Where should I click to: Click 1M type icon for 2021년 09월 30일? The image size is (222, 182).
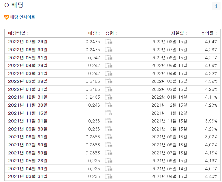tap(109, 129)
